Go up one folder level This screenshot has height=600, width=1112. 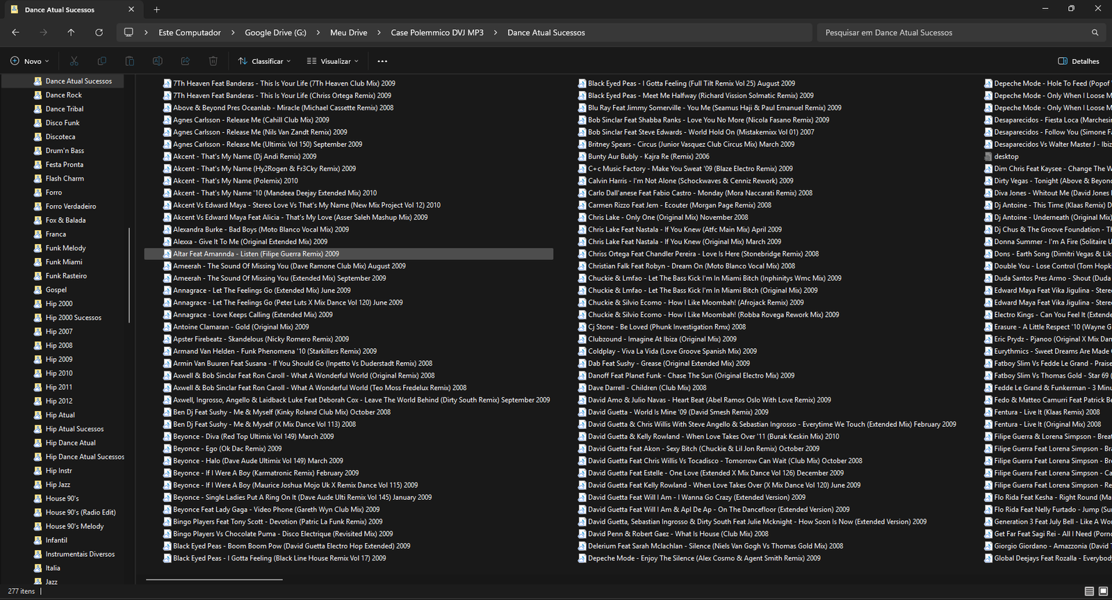pos(71,33)
